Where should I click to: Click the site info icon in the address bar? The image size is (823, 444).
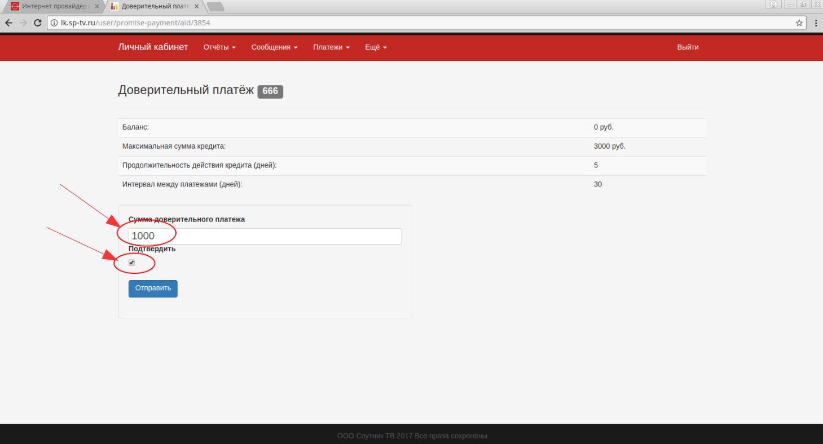(x=54, y=23)
